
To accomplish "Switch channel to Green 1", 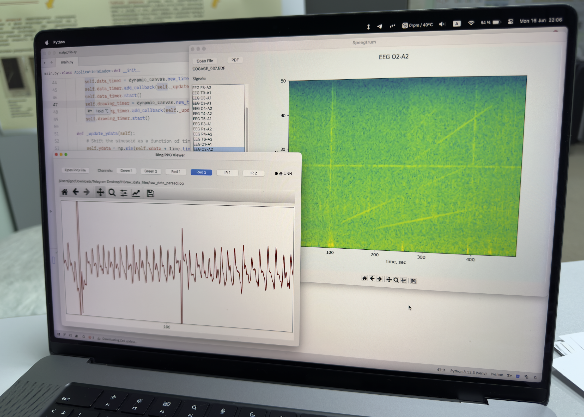I will (x=126, y=171).
